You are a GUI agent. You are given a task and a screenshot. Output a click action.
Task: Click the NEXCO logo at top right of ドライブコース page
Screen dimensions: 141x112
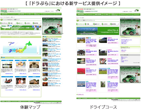pyautogui.click(x=136, y=10)
